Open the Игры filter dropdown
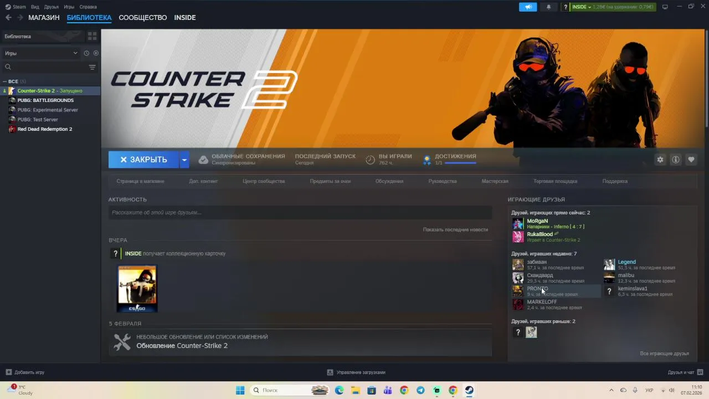Image resolution: width=709 pixels, height=399 pixels. [41, 53]
